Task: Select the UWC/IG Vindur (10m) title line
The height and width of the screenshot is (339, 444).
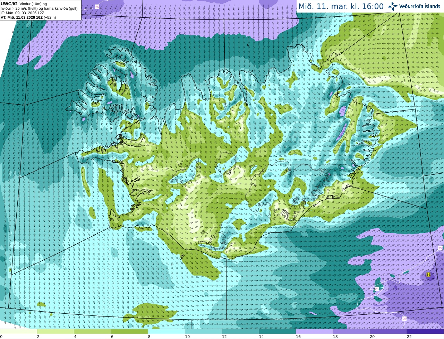Action: [24, 4]
